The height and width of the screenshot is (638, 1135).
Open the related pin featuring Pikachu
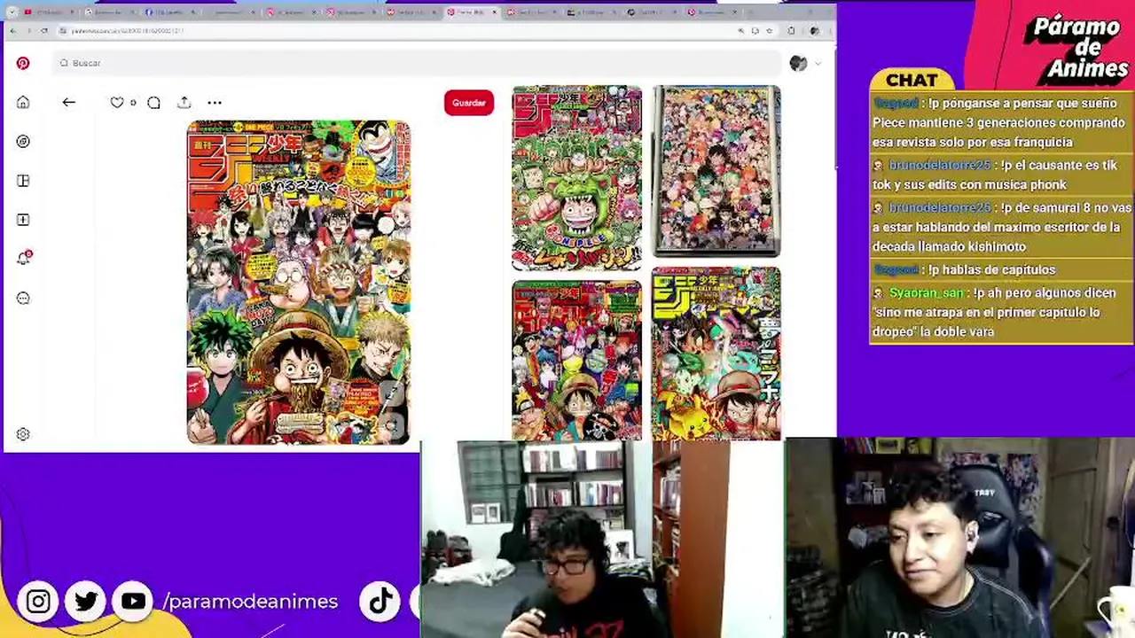point(716,354)
